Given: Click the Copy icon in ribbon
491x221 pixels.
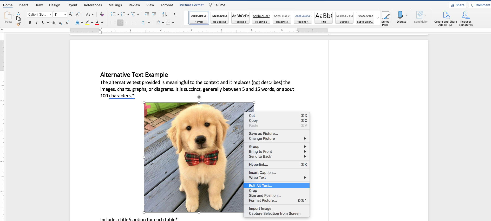Looking at the screenshot, I should click(18, 18).
